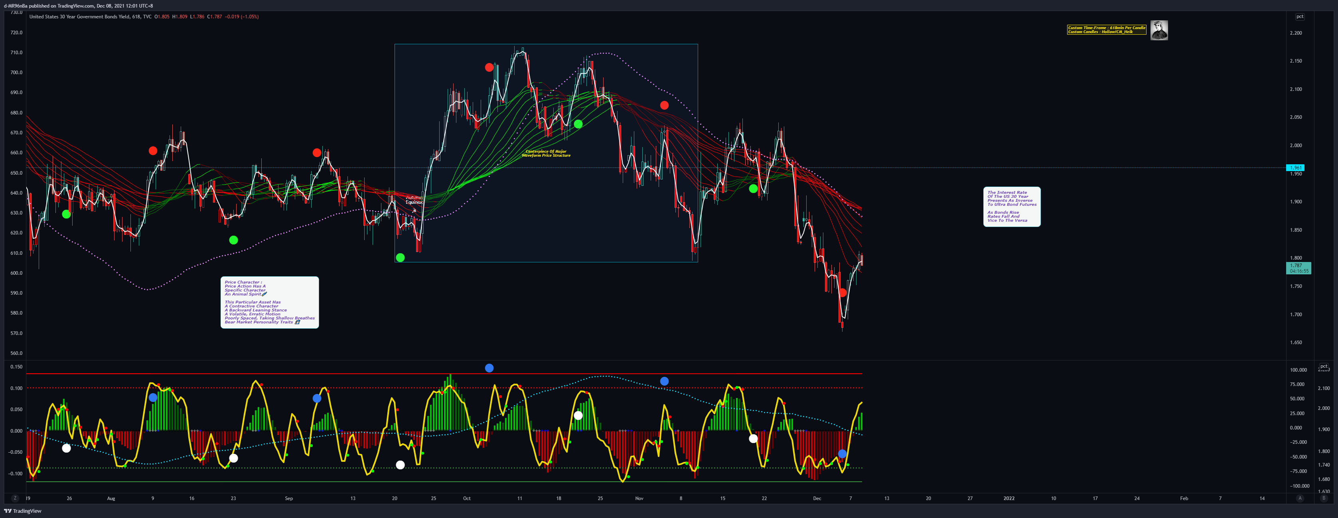Select blue dot above oscillator's top red line
1338x518 pixels.
coord(489,368)
